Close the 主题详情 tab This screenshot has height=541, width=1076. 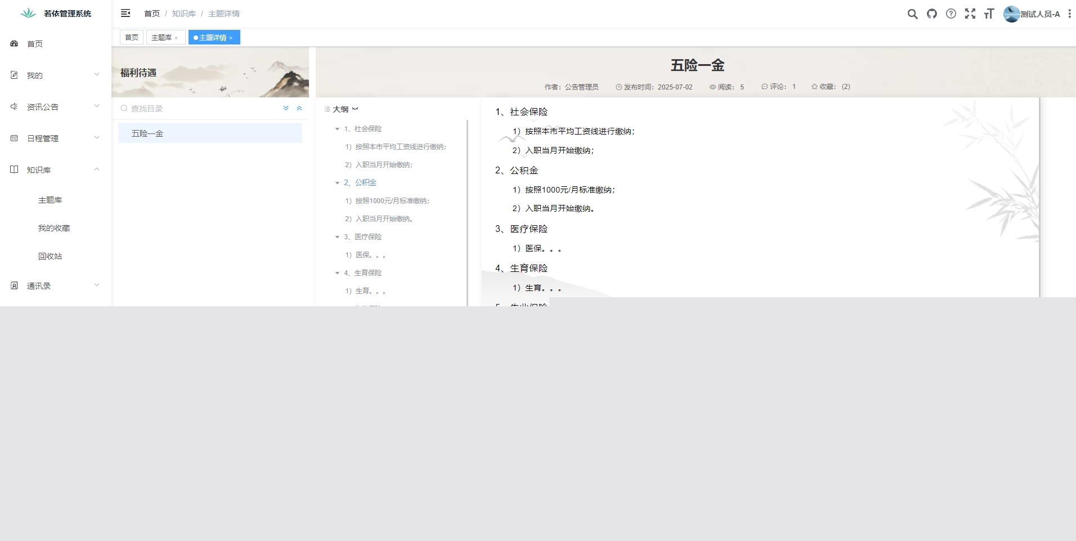(231, 38)
